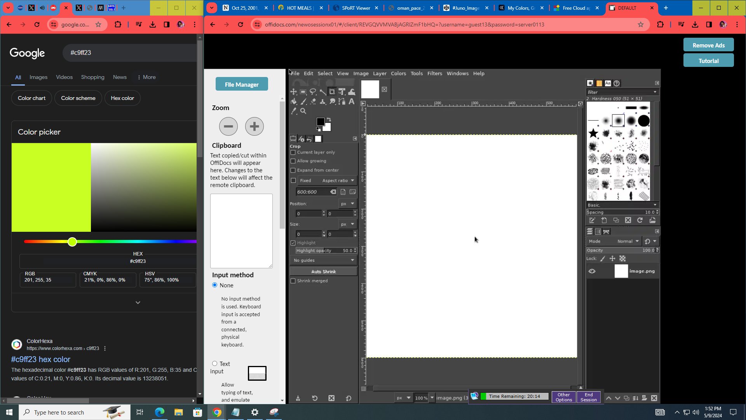Image resolution: width=746 pixels, height=420 pixels.
Task: Open layer Mode Normal dropdown
Action: [614, 241]
